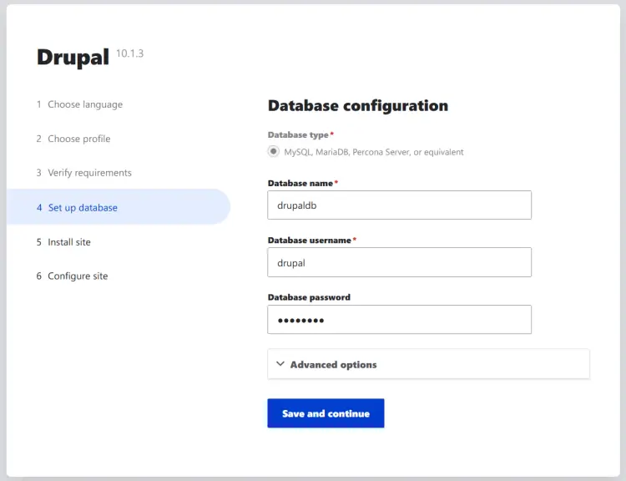
Task: Go to step 1 Choose language
Action: click(x=84, y=104)
